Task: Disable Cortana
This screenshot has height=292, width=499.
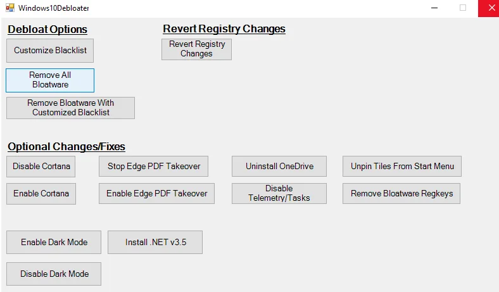Action: (x=41, y=166)
